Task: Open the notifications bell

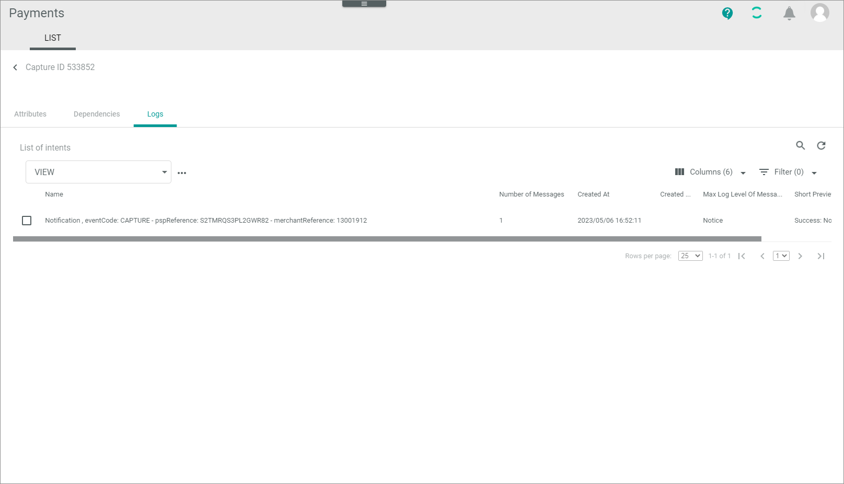Action: pyautogui.click(x=789, y=13)
